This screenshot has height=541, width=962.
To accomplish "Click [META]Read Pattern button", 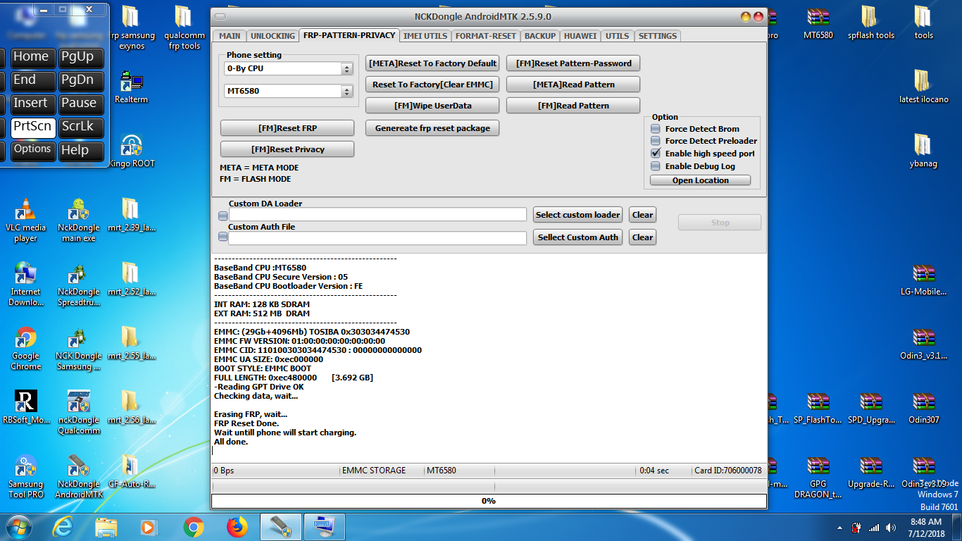I will coord(573,85).
